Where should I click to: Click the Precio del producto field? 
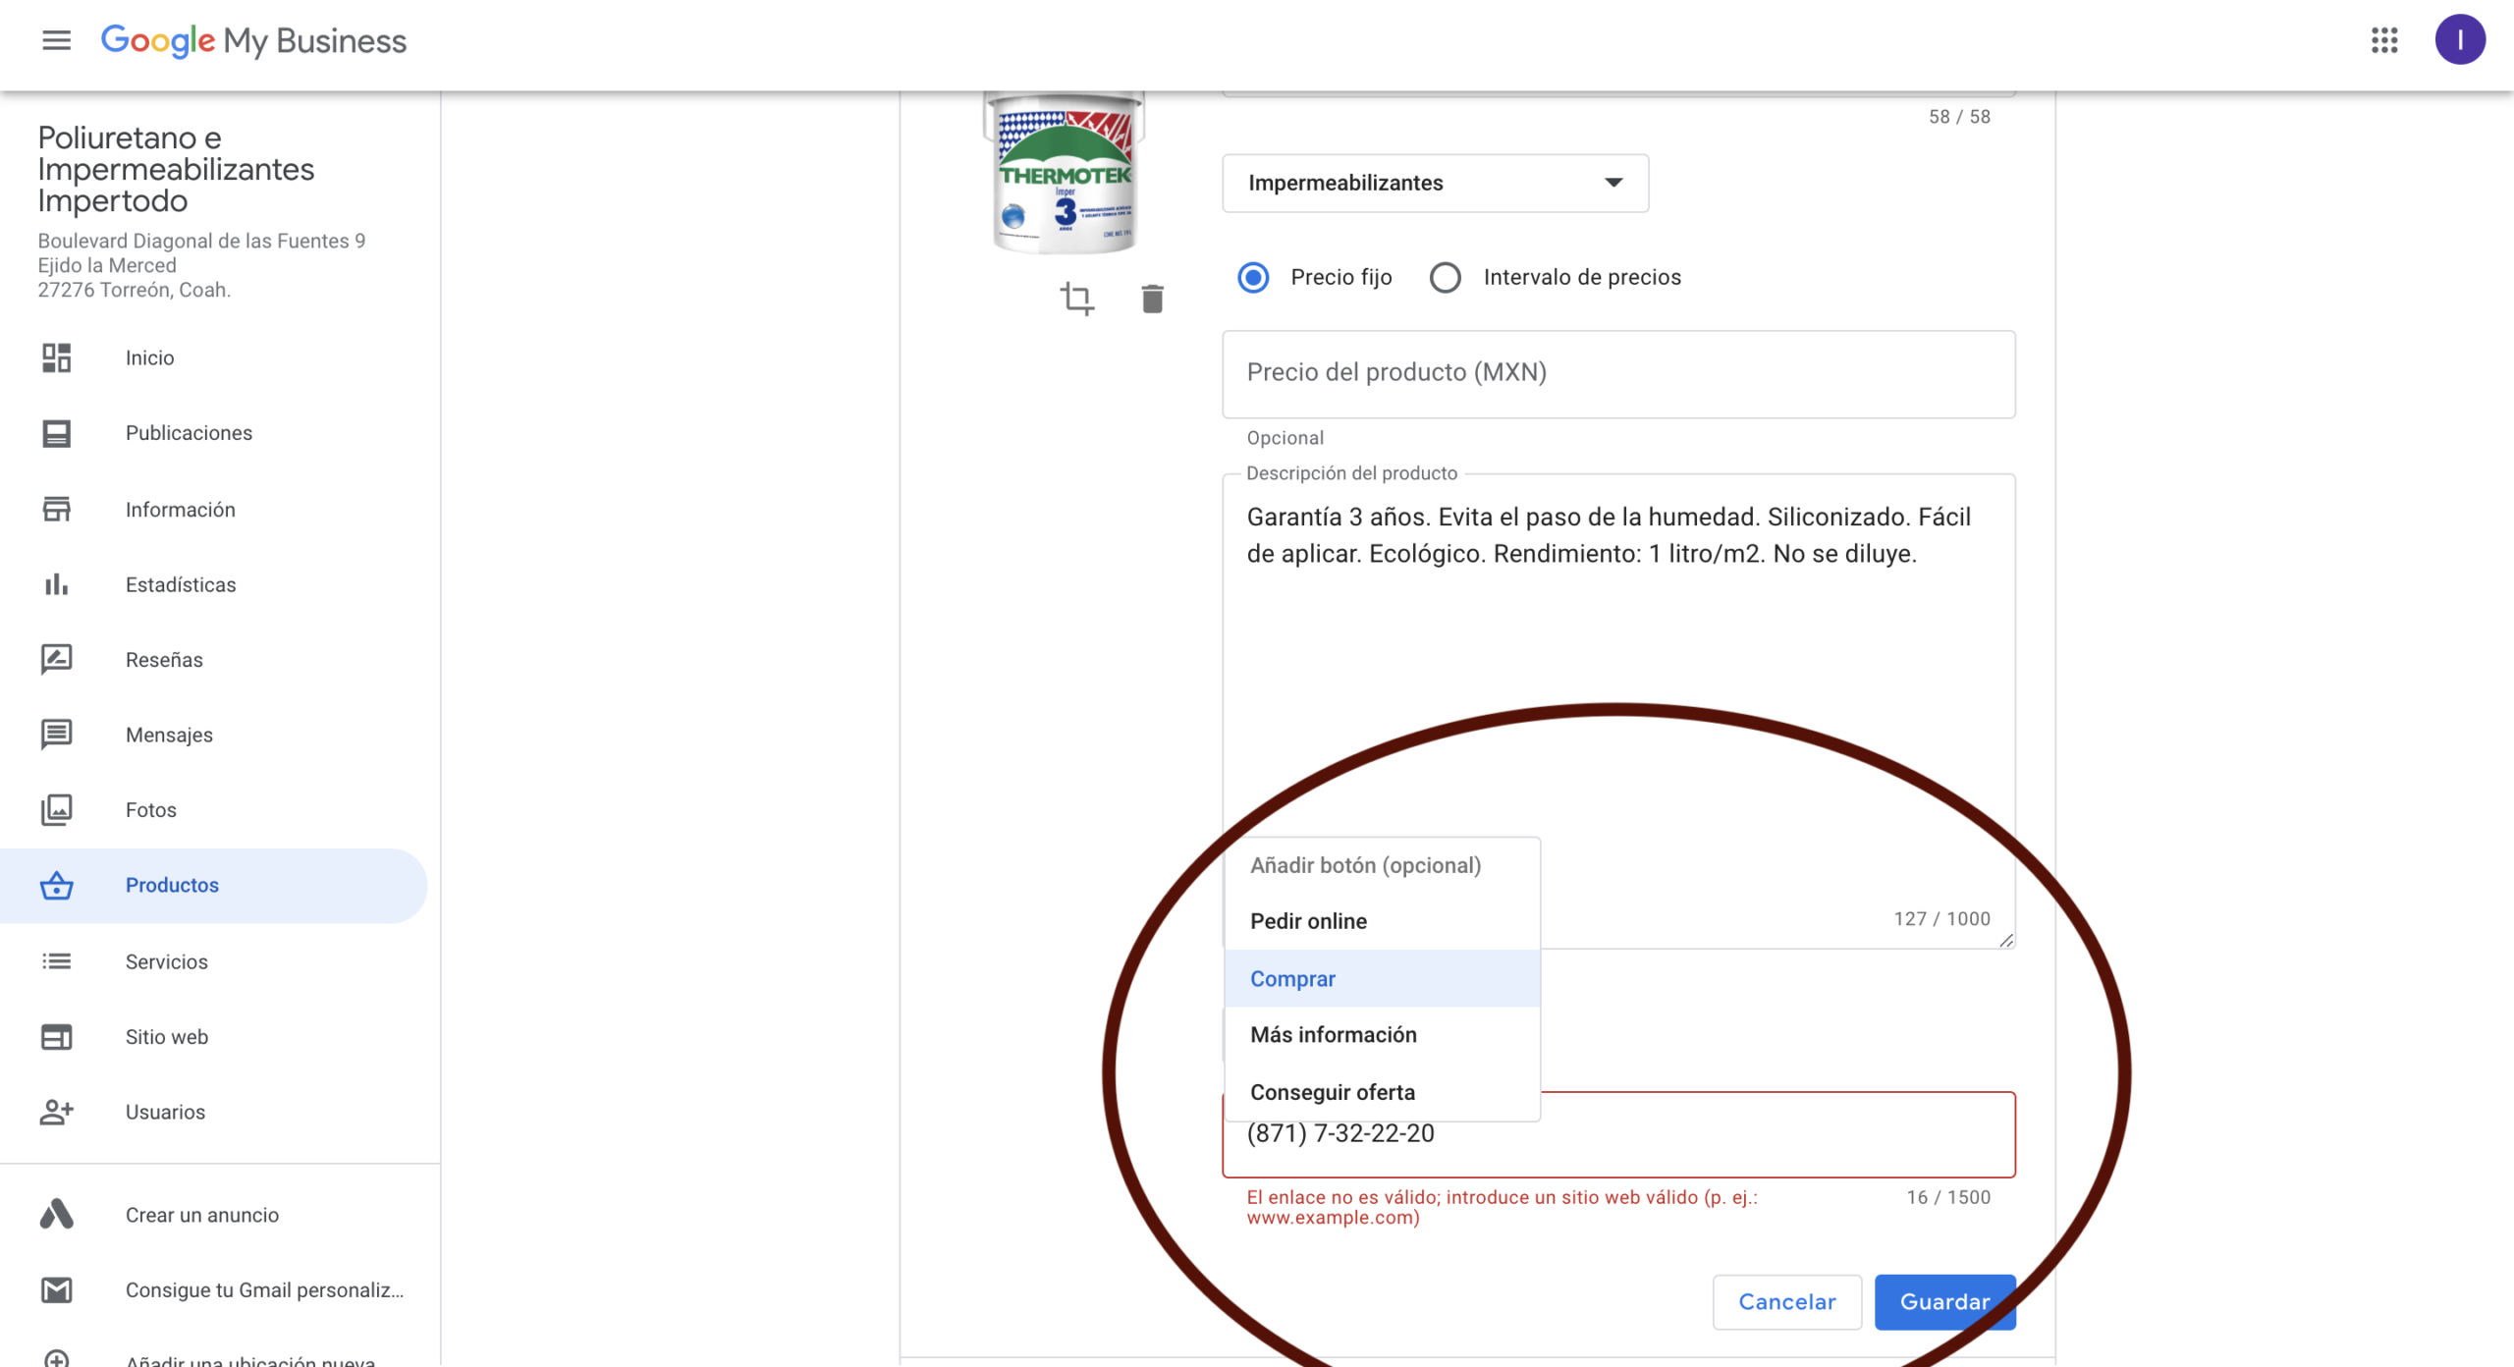(1617, 373)
